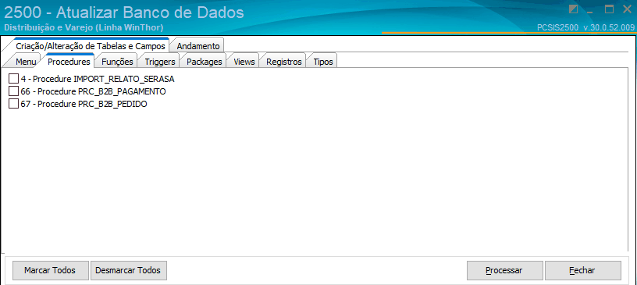Click the '2500 - Atualizar Banco de Dados' title
This screenshot has height=285, width=637.
(x=123, y=12)
